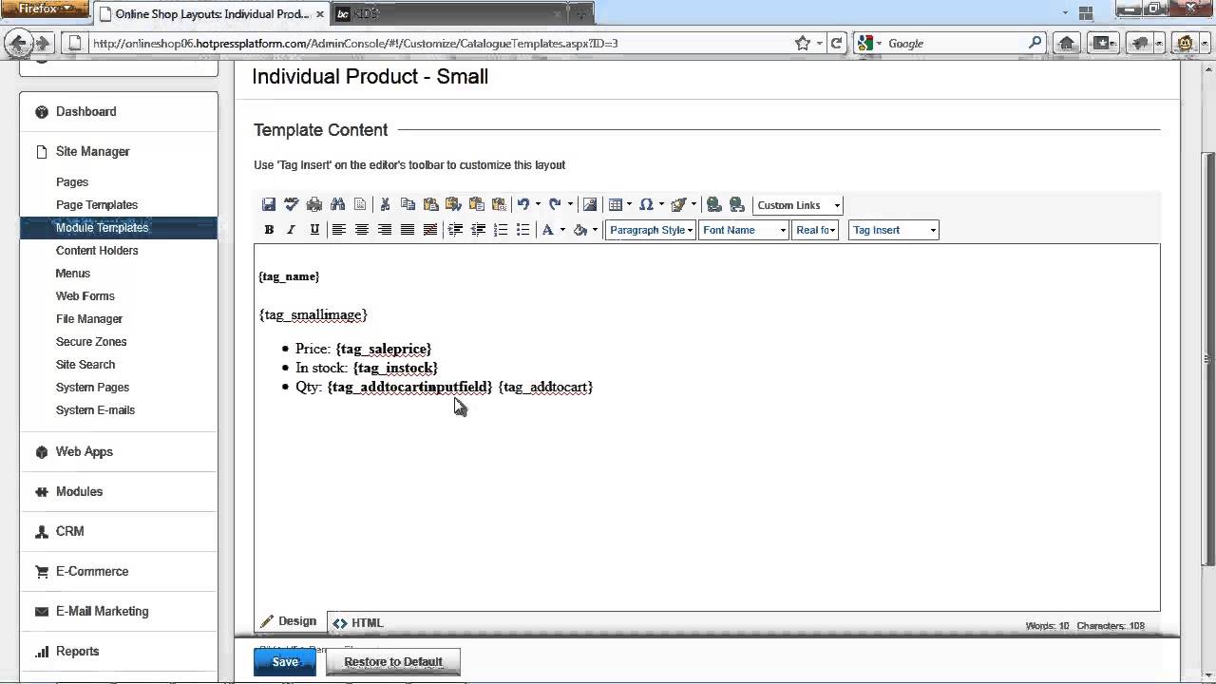Open the Site Manager section
This screenshot has height=684, width=1216.
(92, 151)
